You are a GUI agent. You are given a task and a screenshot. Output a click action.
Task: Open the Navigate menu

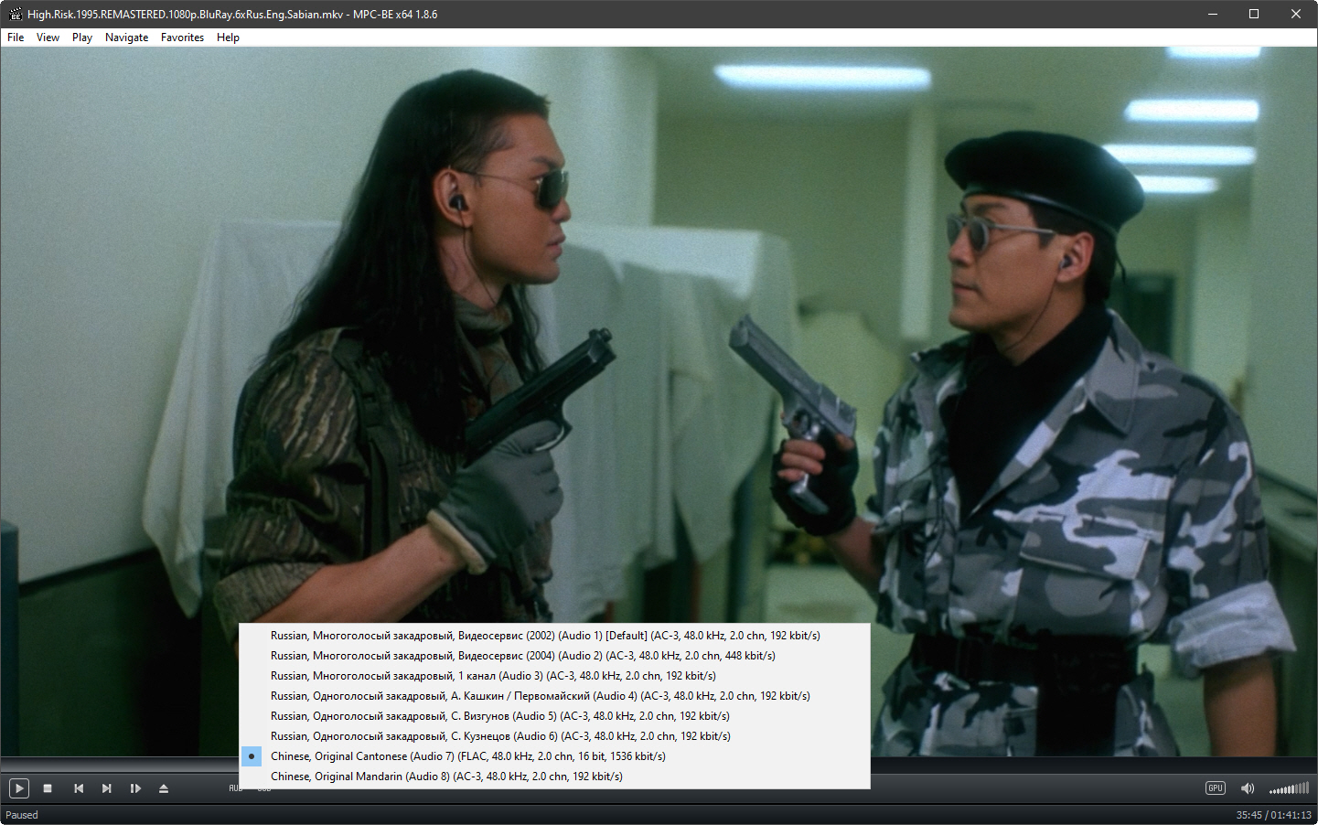(x=126, y=37)
